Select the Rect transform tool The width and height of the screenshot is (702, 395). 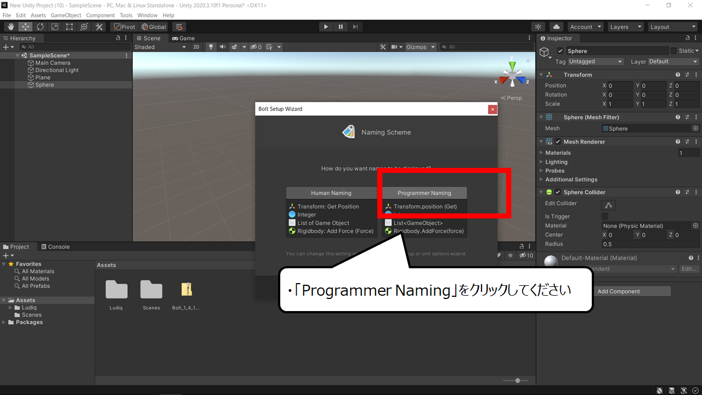pos(70,26)
